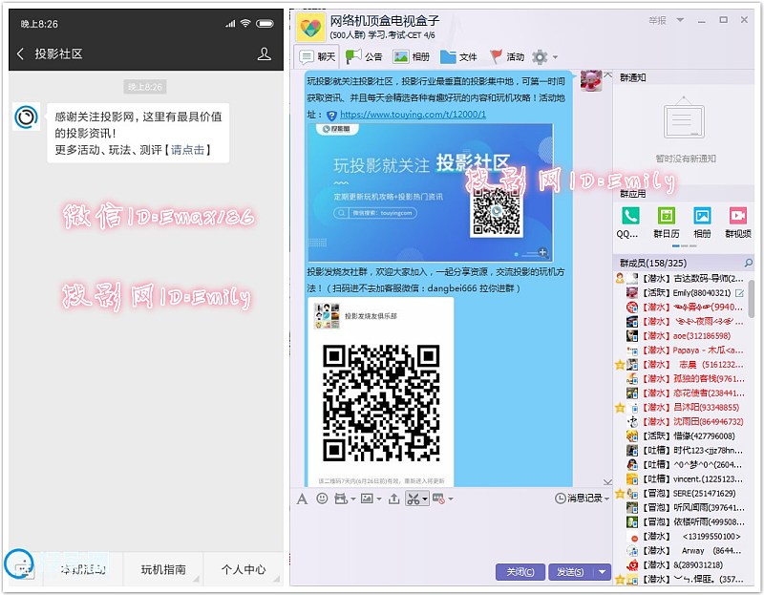Open 消息记录 message history
Screen dimensions: 764x595
[580, 498]
